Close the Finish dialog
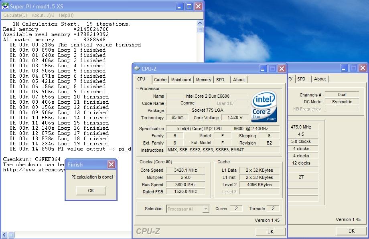This screenshot has height=239, width=369. tap(112, 165)
